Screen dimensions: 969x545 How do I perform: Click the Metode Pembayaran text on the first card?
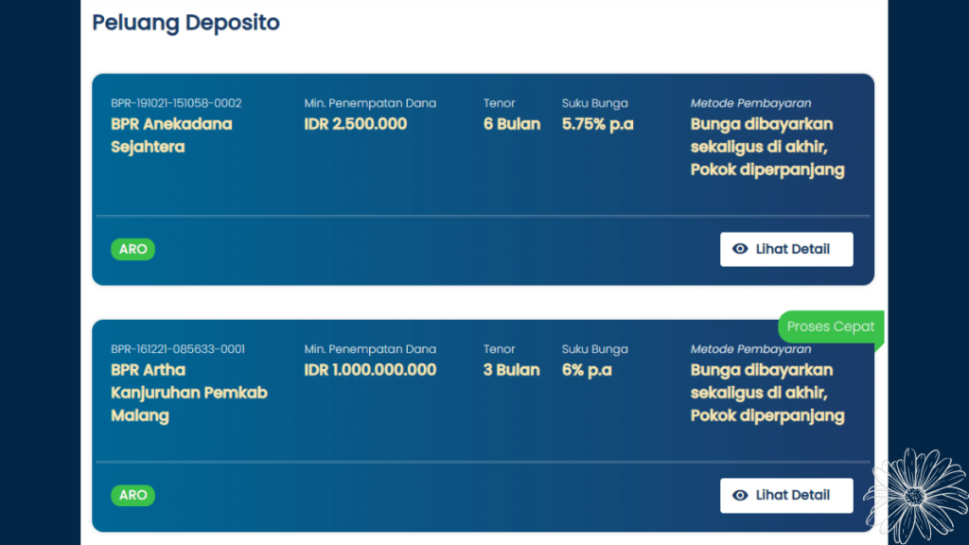[750, 102]
